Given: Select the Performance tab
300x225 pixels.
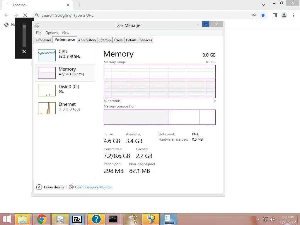Looking at the screenshot, I should point(65,40).
